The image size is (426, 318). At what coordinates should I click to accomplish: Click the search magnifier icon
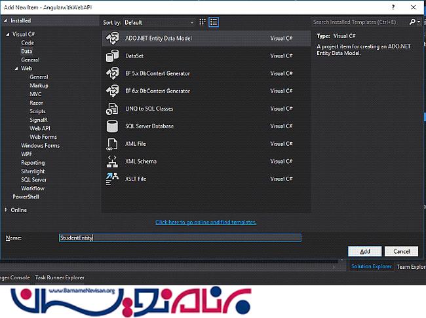[412, 22]
